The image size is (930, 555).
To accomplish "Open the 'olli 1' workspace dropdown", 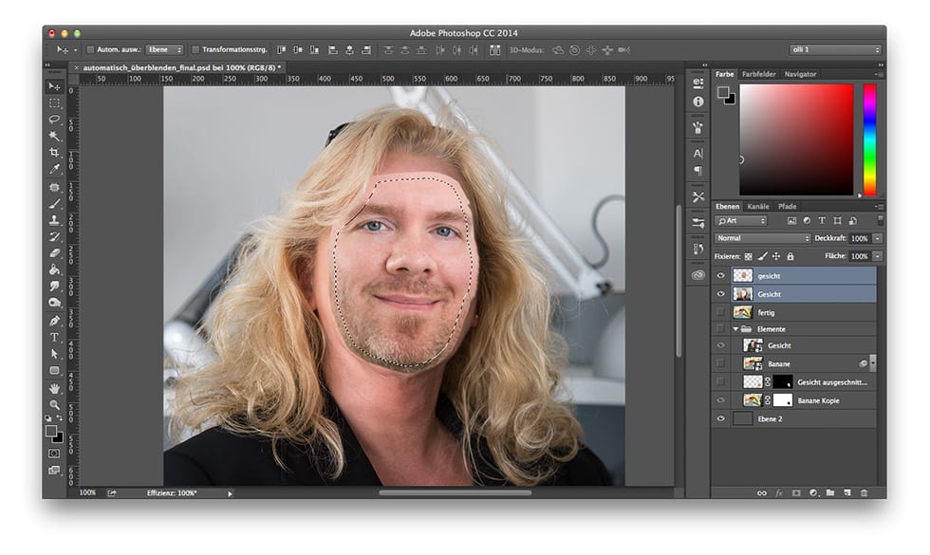I will click(835, 49).
